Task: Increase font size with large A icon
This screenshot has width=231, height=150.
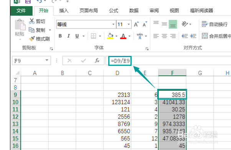Action: coord(136,24)
